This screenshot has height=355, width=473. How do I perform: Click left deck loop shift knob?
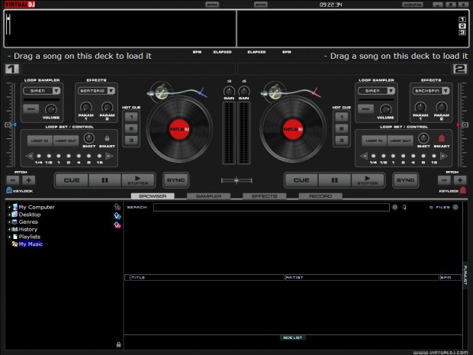[88, 138]
